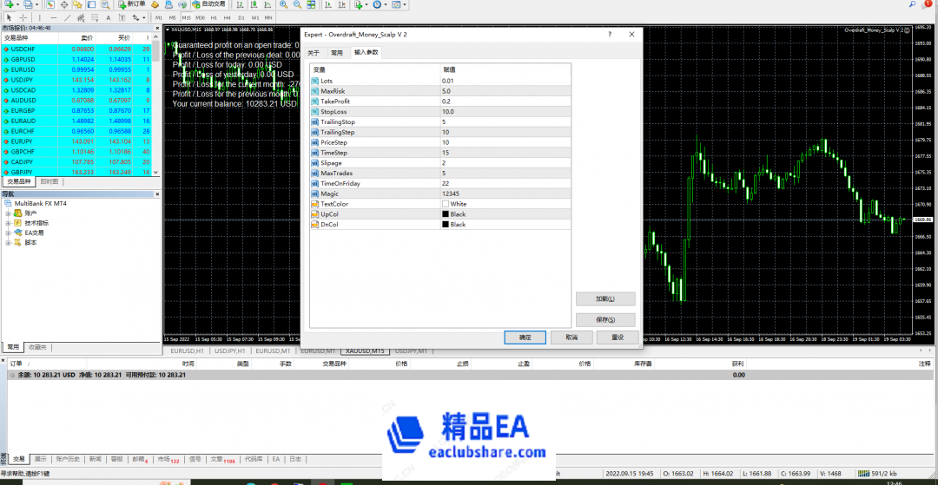Click the 加载(L) load button
Viewport: 938px width, 485px height.
(x=605, y=298)
